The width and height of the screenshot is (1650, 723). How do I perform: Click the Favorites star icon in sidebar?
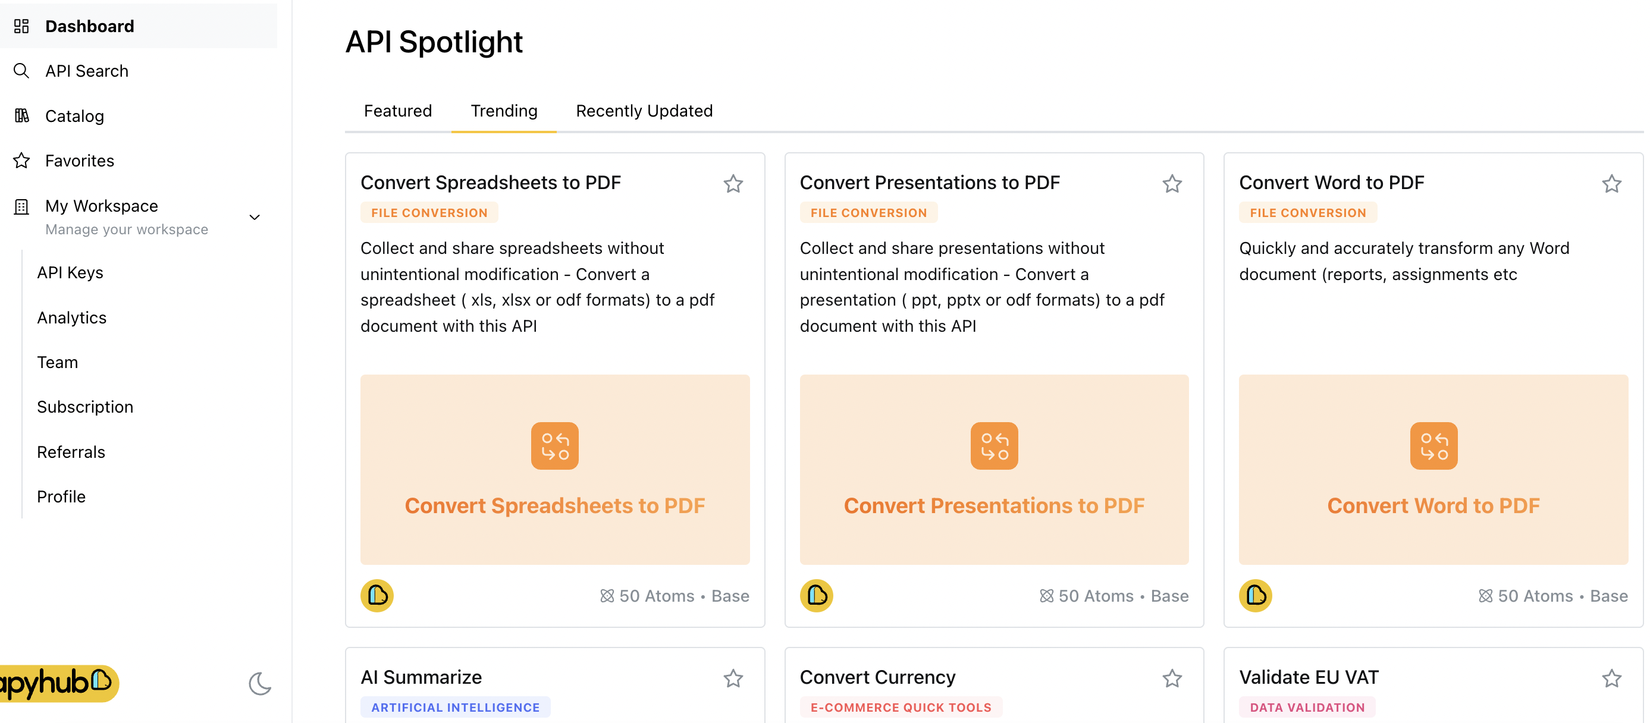(22, 160)
